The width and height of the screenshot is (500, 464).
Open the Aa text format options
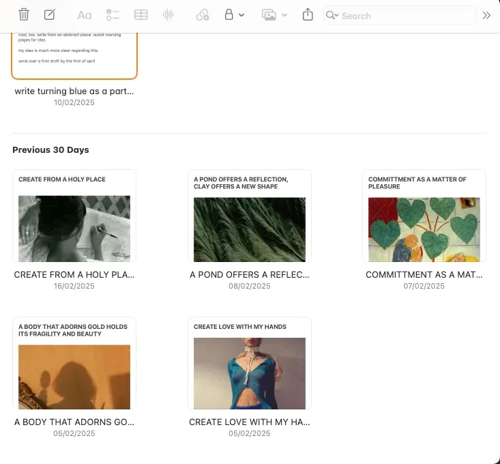click(x=85, y=15)
